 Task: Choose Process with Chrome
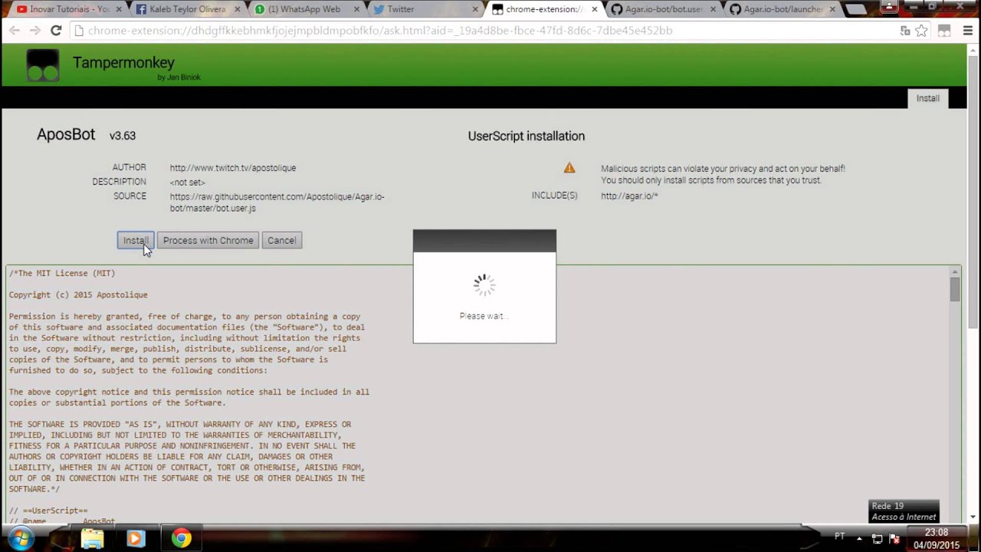click(208, 241)
